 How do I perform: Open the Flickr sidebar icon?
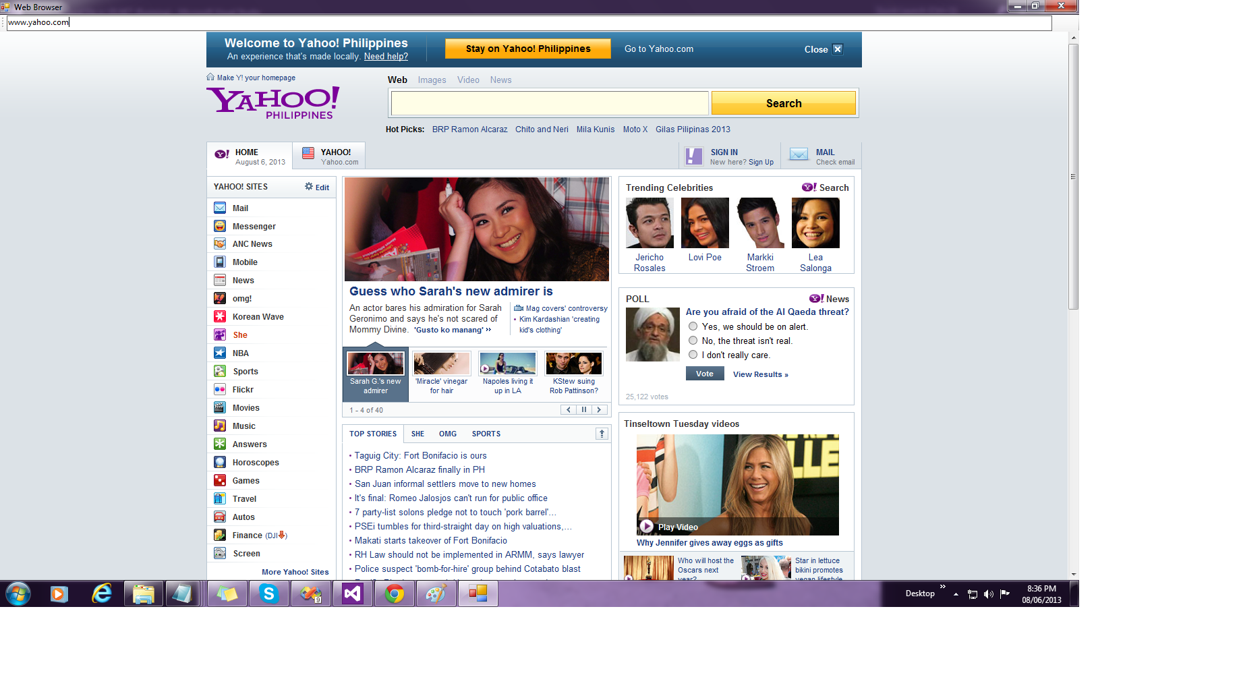point(220,389)
